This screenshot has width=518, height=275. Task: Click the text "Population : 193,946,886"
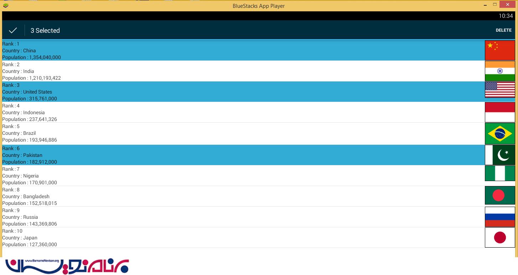pyautogui.click(x=30, y=140)
